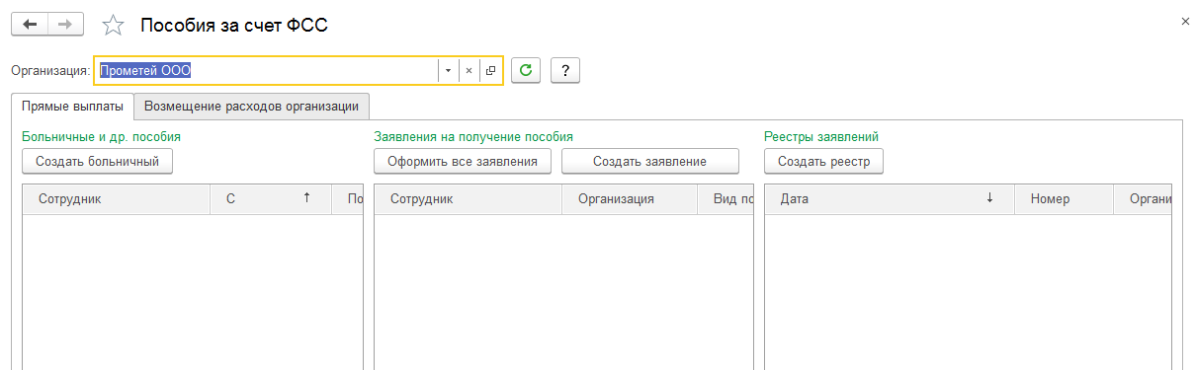Screen dimensions: 1195x370
Task: Expand the Организация dropdown list
Action: click(449, 70)
